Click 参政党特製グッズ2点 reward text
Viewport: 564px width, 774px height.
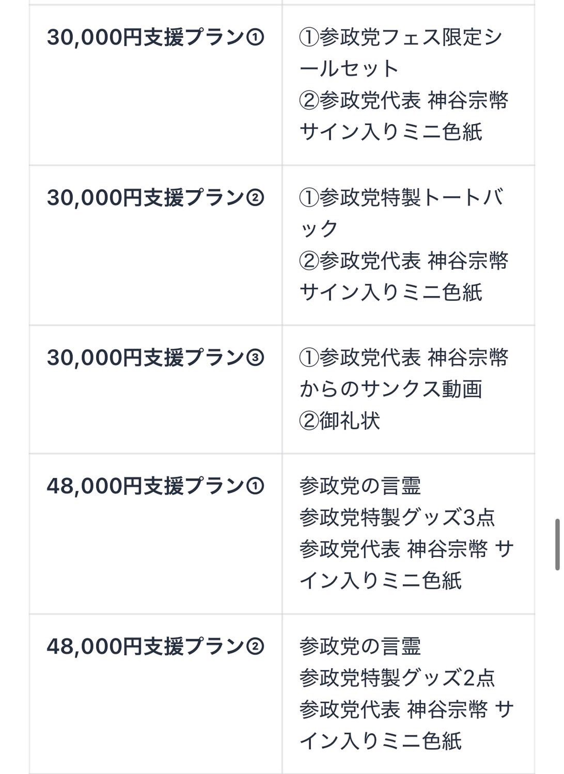(x=397, y=678)
